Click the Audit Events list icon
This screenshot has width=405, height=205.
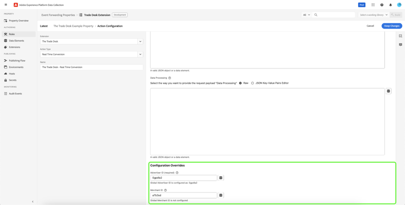6,93
